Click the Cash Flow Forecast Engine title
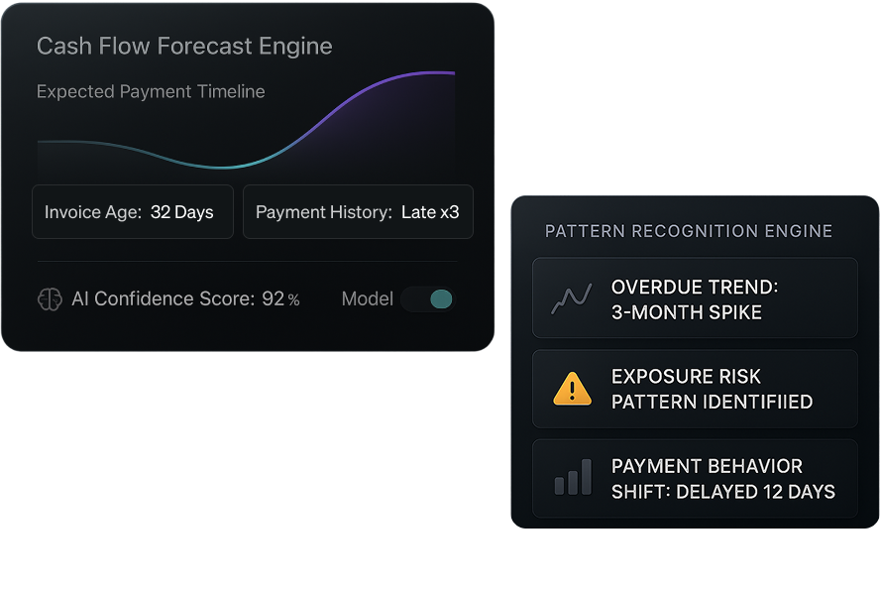 184,46
